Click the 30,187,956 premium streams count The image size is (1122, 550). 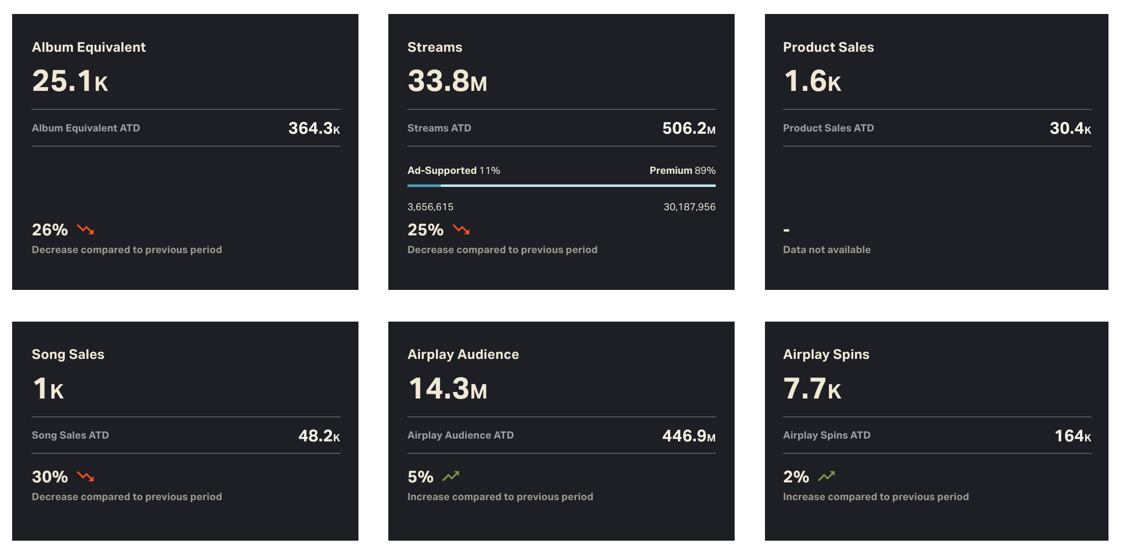[x=689, y=207]
